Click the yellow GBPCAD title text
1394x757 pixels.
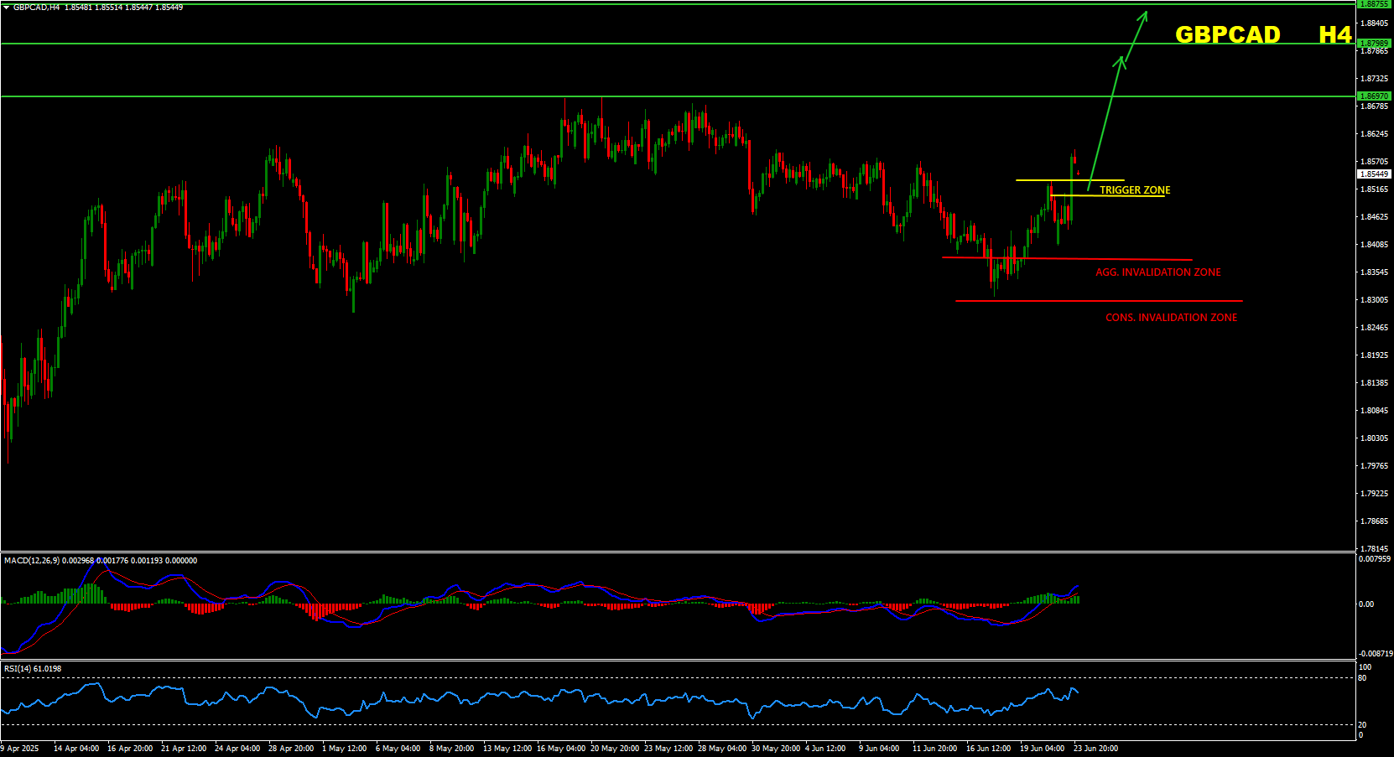click(x=1227, y=34)
